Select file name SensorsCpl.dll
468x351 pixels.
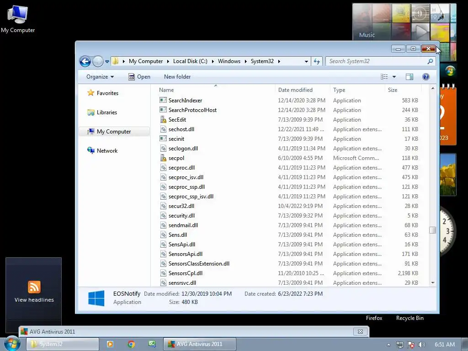click(x=186, y=273)
